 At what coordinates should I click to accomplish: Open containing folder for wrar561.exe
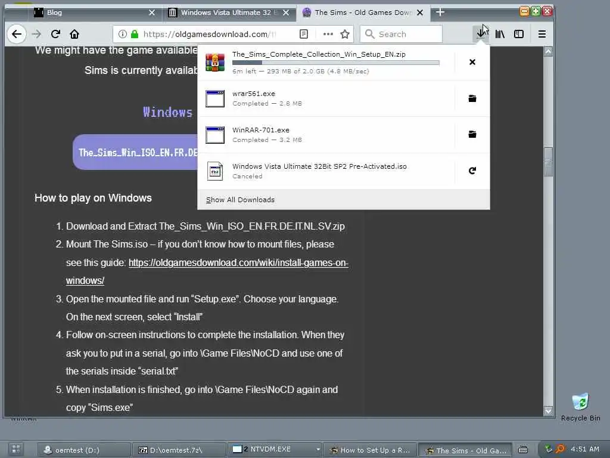coord(472,98)
